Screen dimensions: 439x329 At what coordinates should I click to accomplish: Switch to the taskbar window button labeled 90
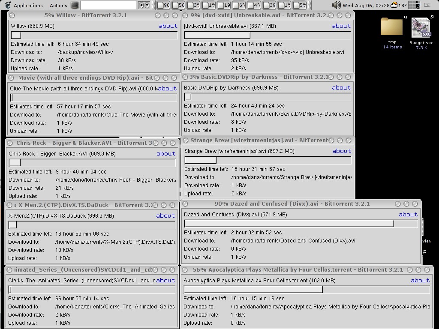click(x=163, y=5)
